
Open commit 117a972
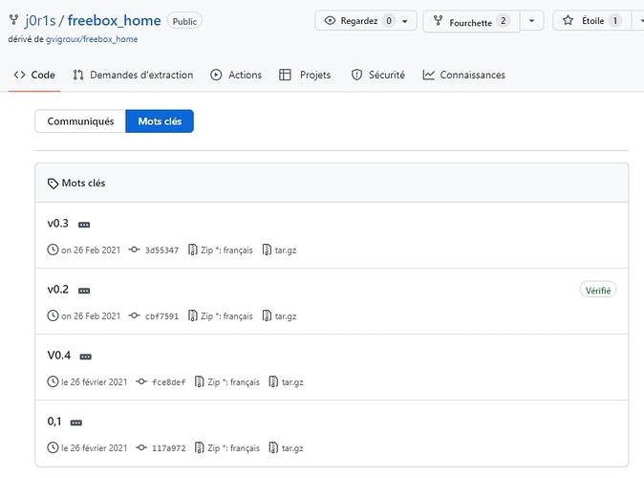click(x=169, y=448)
